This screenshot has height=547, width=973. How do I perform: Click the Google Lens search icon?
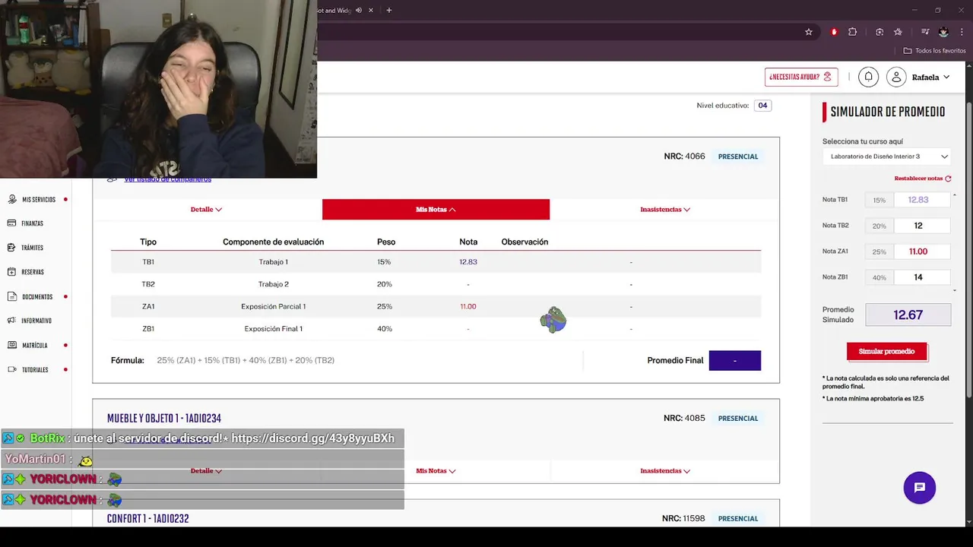click(x=880, y=32)
